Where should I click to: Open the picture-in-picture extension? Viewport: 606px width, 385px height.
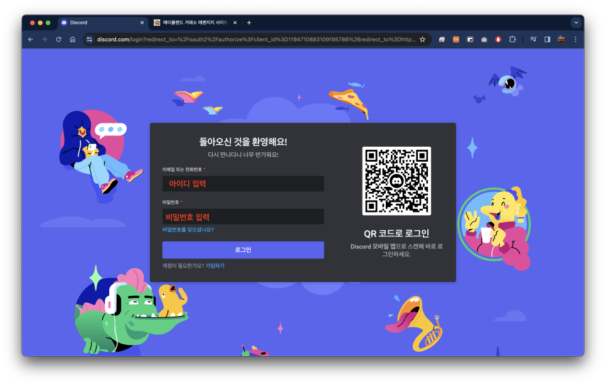(470, 40)
